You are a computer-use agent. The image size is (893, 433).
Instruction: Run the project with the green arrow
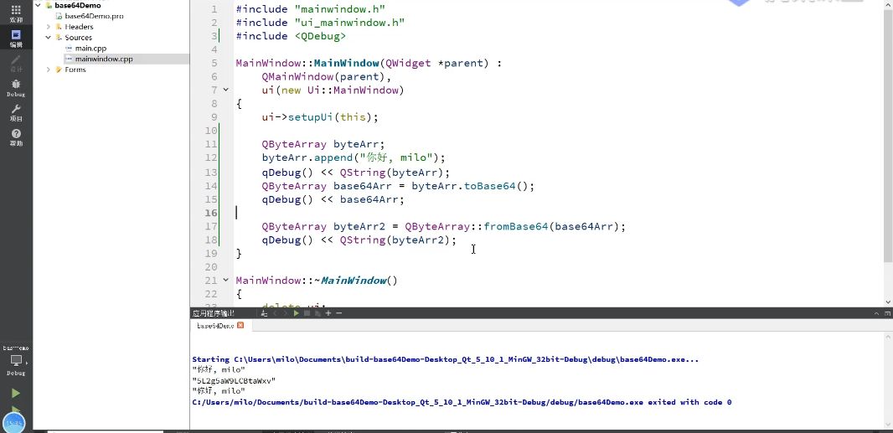[16, 393]
